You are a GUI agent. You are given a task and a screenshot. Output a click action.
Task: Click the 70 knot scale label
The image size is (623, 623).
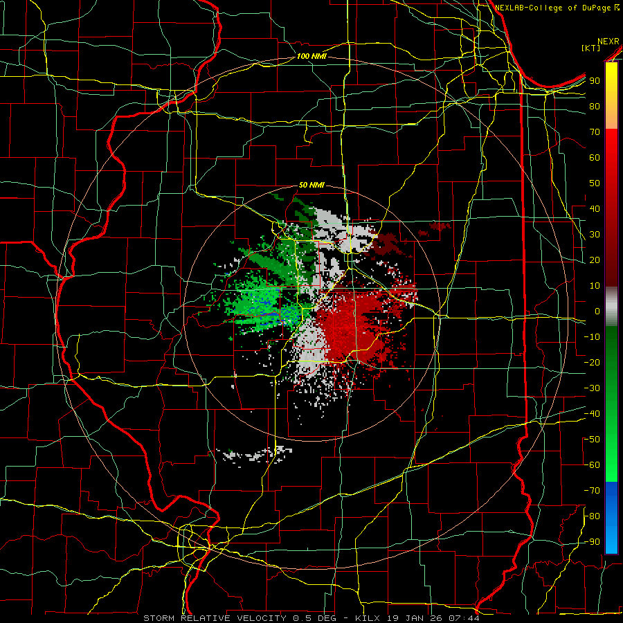595,132
